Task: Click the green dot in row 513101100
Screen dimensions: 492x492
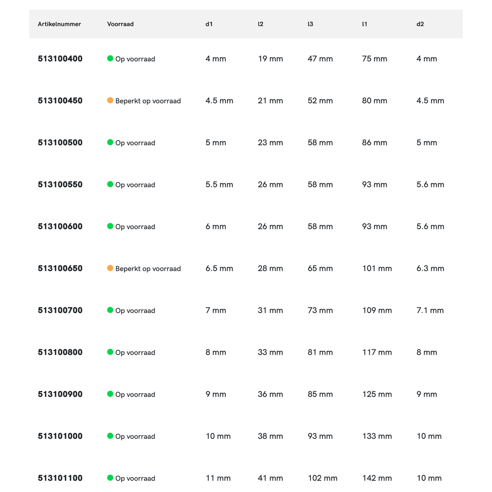Action: 110,478
